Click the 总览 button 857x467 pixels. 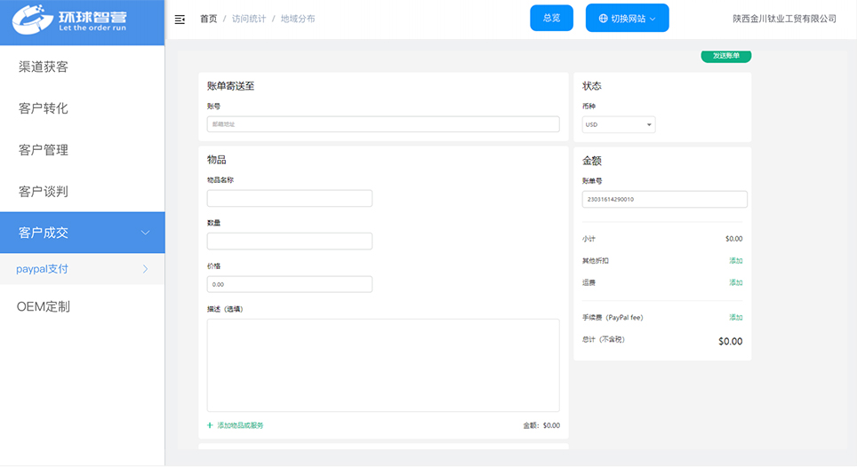coord(551,19)
